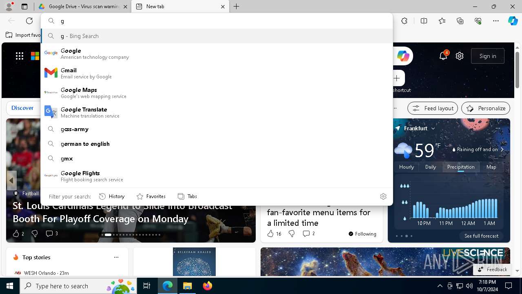
Task: Open the Collections icon
Action: [460, 21]
